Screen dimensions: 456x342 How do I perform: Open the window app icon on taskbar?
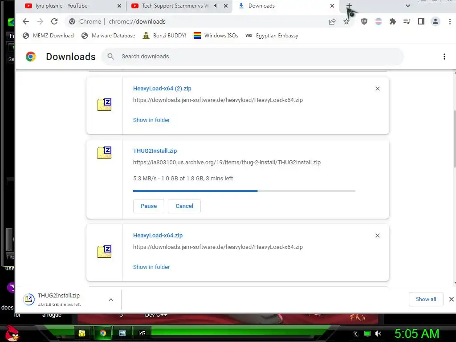coord(122,333)
